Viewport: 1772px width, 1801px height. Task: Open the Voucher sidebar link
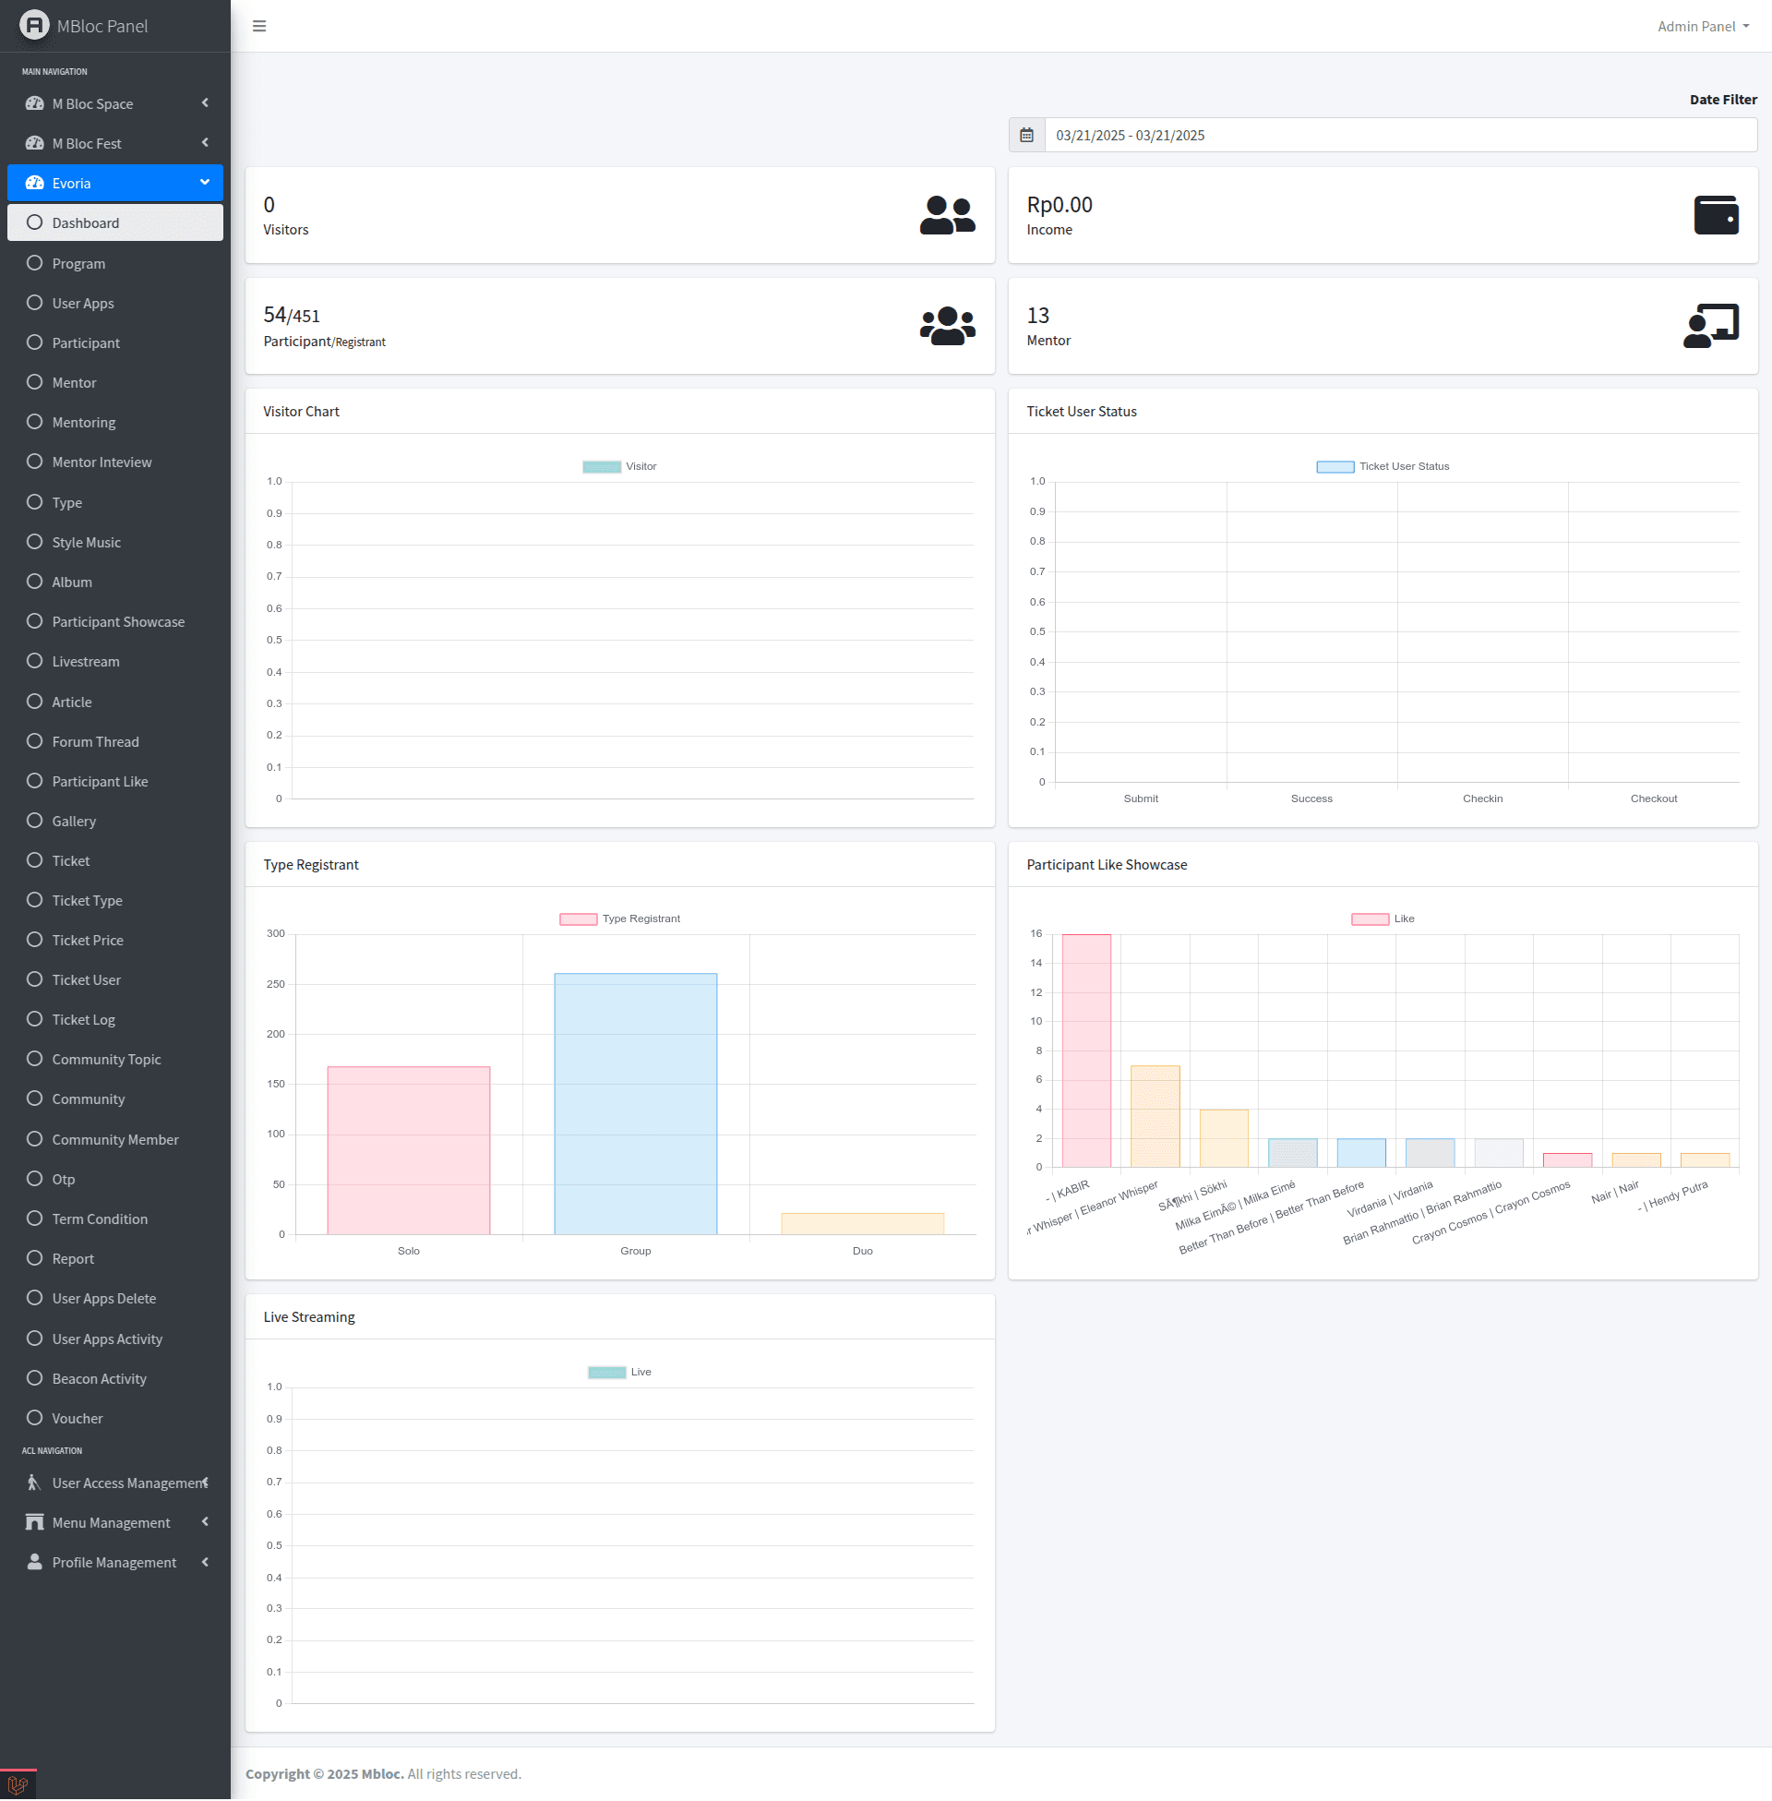pyautogui.click(x=78, y=1418)
